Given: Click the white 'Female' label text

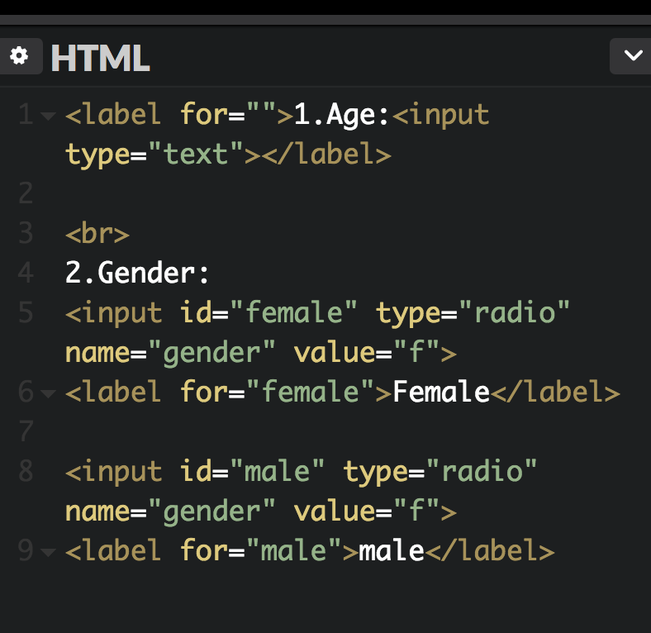Looking at the screenshot, I should [441, 392].
